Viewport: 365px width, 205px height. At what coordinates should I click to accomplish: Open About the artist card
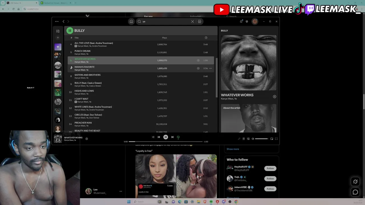(x=249, y=118)
